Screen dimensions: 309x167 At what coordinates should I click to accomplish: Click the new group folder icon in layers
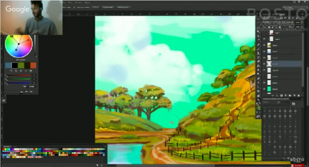coord(290,96)
